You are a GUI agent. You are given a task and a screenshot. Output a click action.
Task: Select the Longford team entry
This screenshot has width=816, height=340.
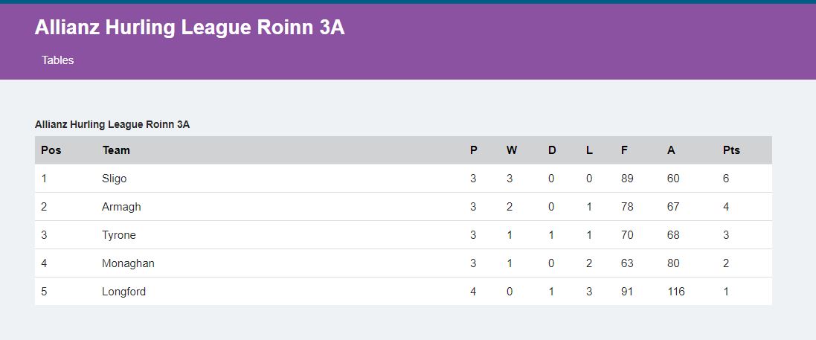124,291
